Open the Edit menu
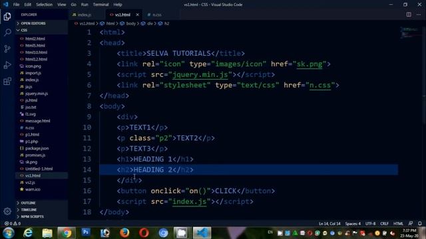The width and height of the screenshot is (426, 239). click(x=28, y=5)
